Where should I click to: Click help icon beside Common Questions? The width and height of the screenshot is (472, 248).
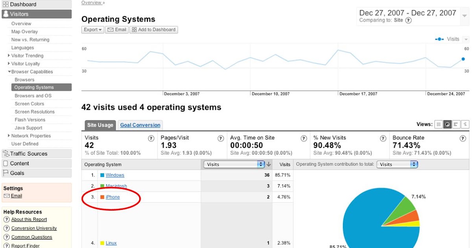(x=6, y=237)
